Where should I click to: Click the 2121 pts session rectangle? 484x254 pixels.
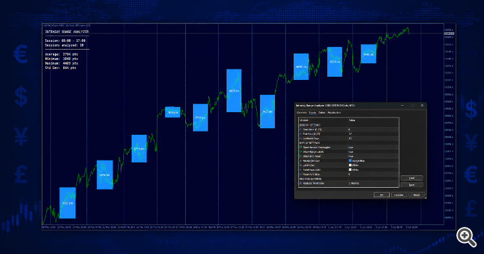click(x=67, y=203)
